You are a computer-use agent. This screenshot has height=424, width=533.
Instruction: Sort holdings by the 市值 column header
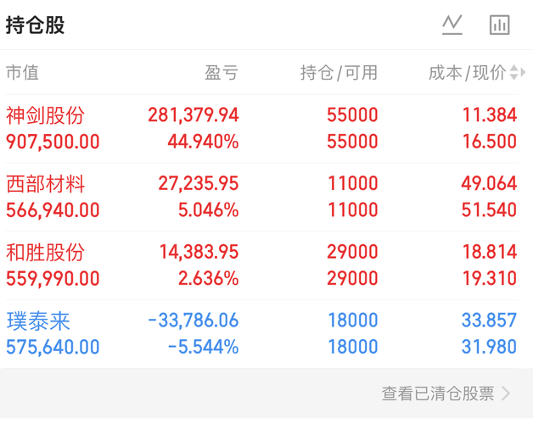pos(23,73)
